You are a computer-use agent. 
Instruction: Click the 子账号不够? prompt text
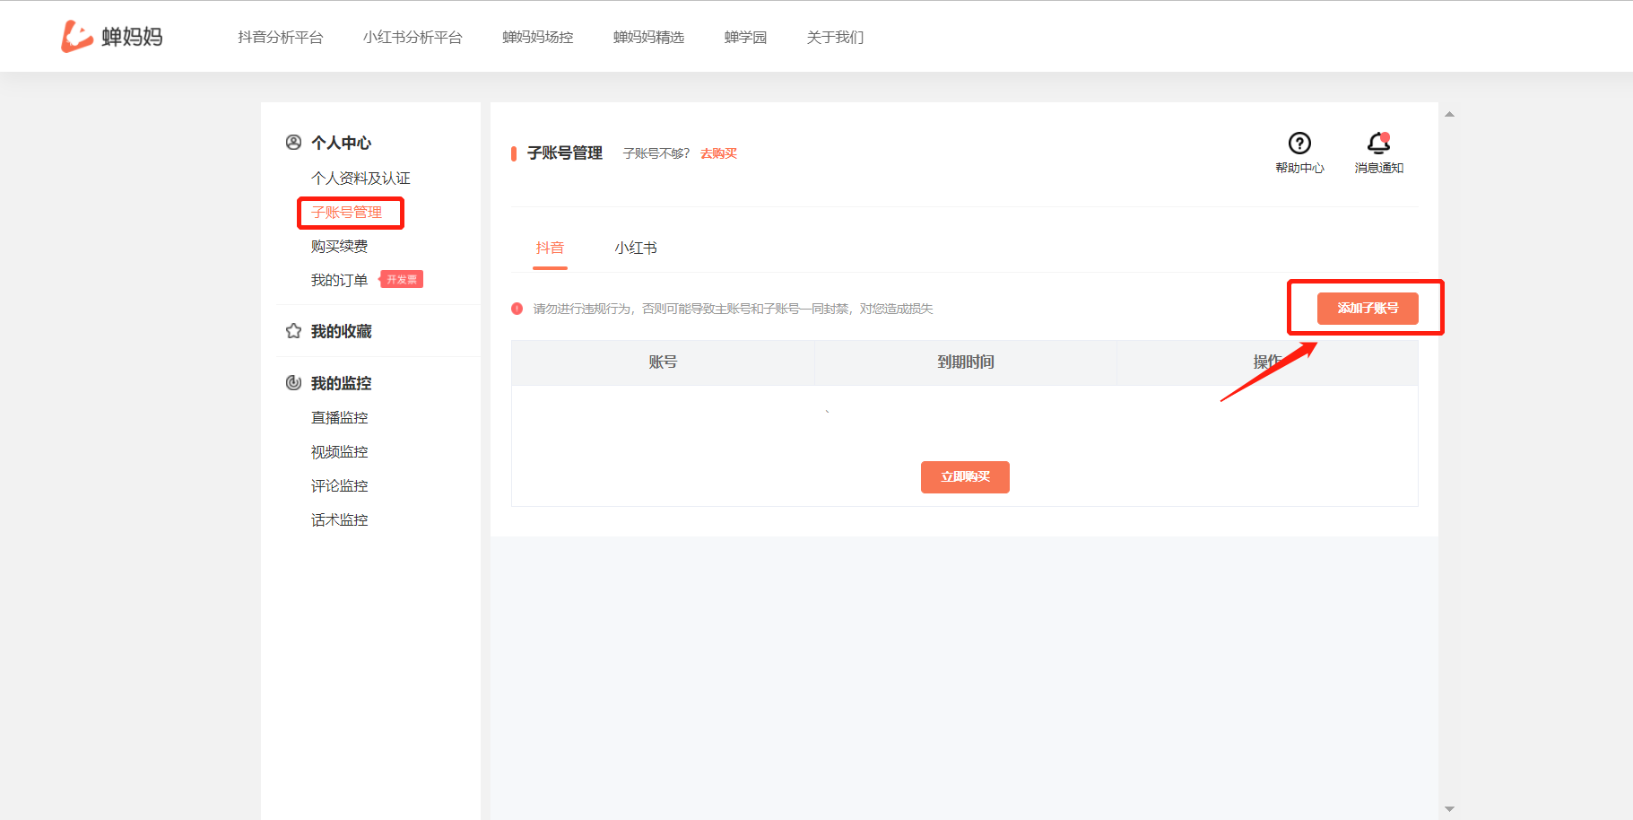(656, 153)
